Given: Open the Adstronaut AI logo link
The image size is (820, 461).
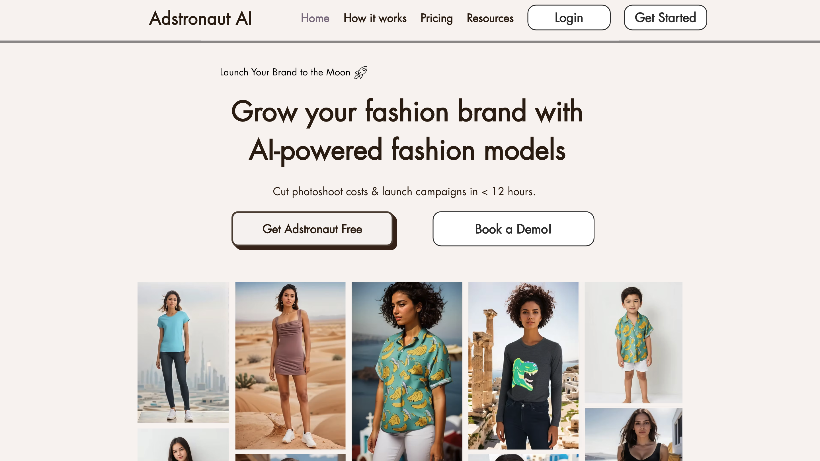Looking at the screenshot, I should (200, 18).
